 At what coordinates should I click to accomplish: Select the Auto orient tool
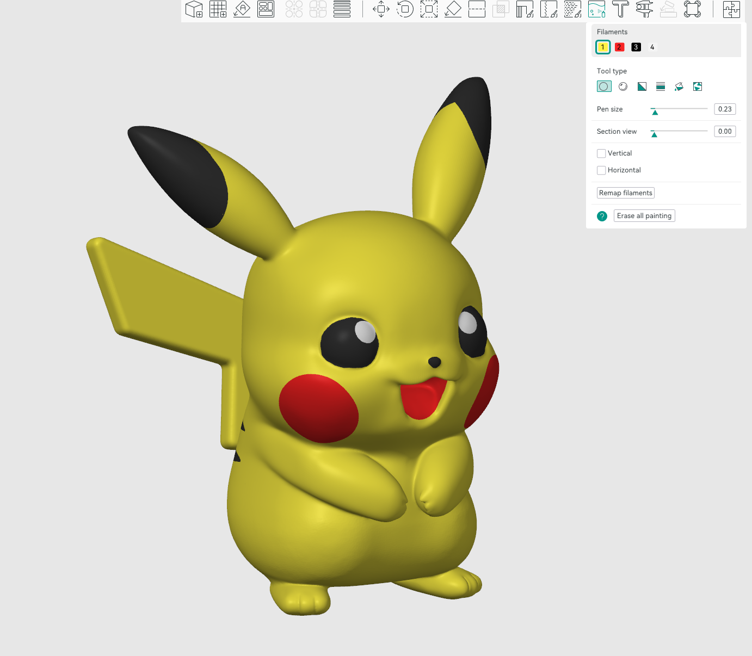point(242,9)
